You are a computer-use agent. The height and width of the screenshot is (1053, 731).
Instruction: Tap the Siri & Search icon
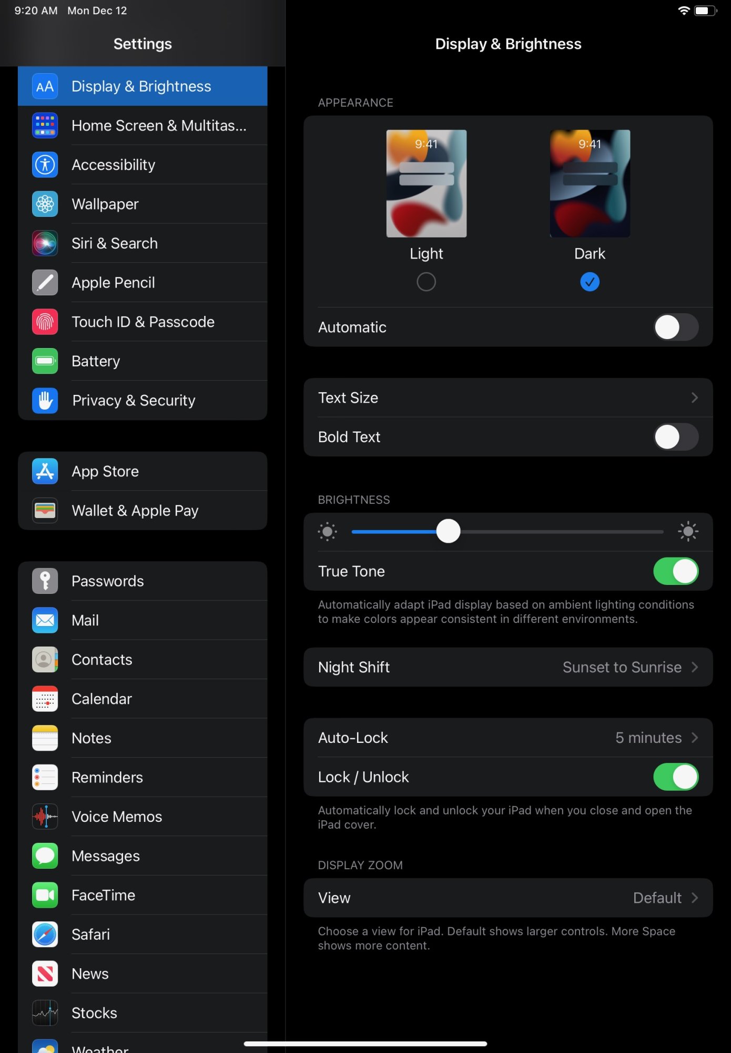(x=45, y=243)
